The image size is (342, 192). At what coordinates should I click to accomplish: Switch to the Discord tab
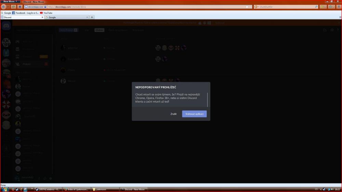coord(22,17)
